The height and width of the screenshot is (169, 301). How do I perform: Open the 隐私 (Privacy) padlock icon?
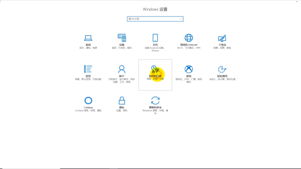click(122, 100)
